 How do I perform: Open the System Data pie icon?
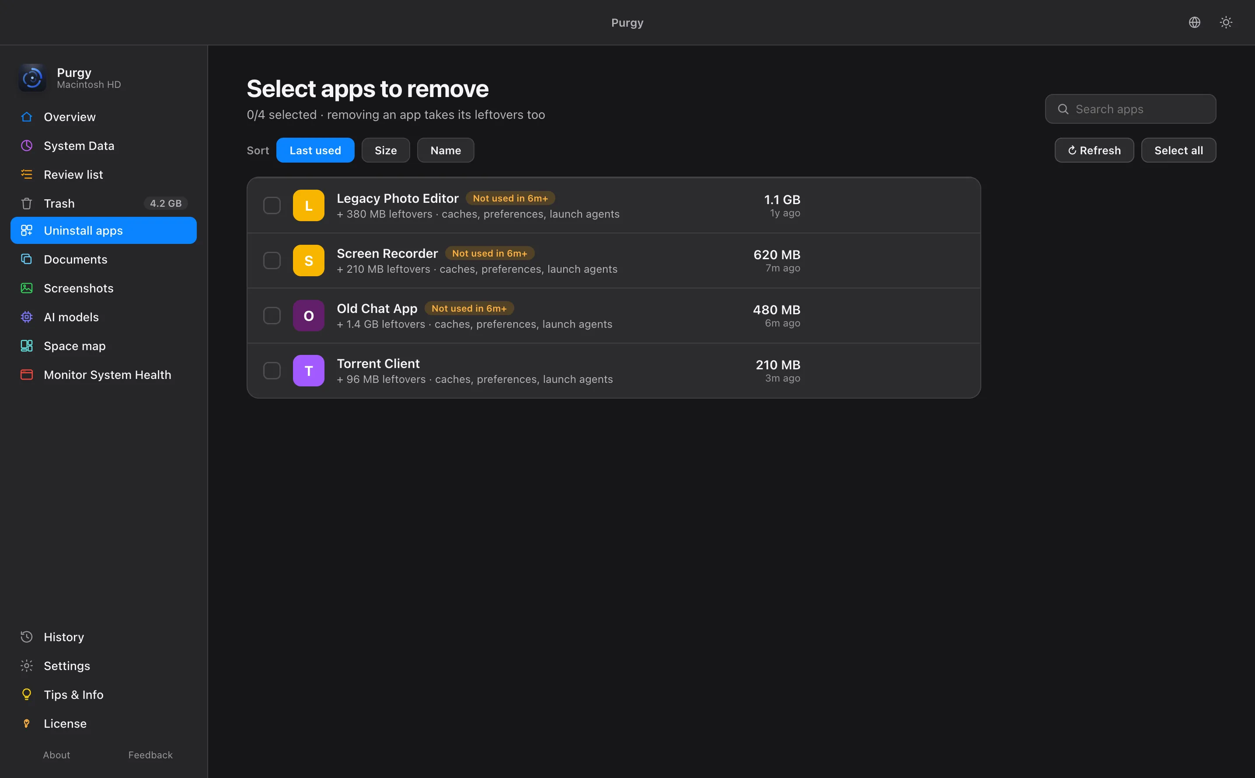pyautogui.click(x=27, y=146)
